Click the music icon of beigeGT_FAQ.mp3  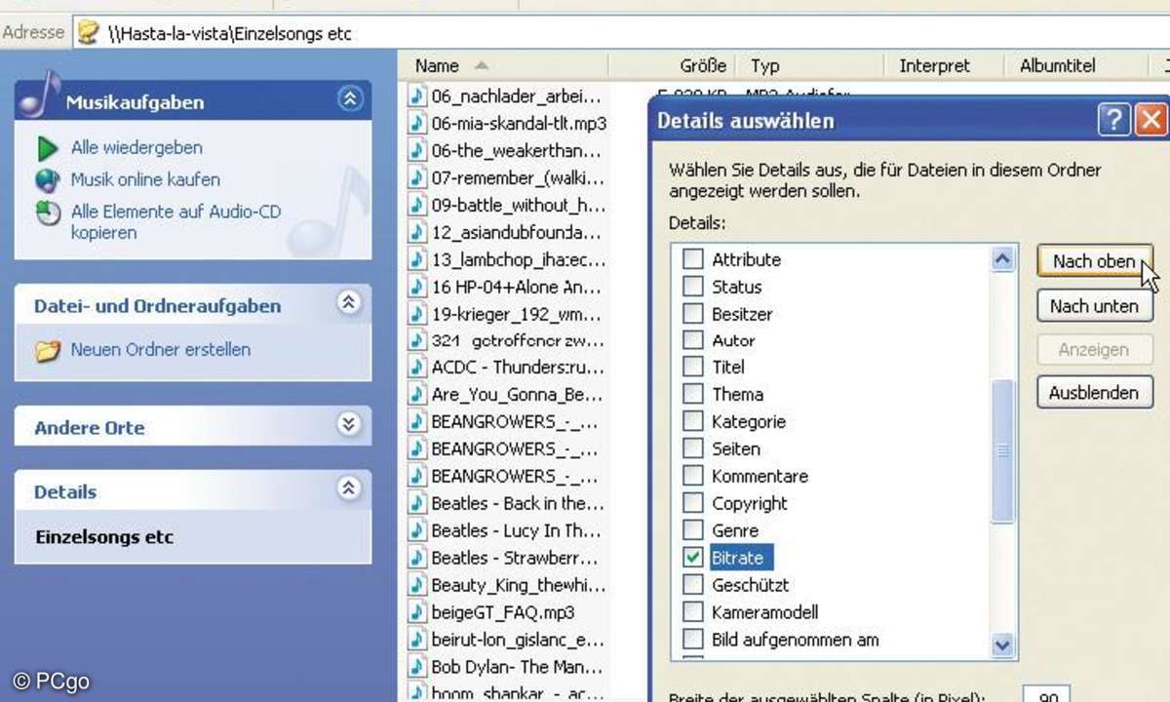coord(417,612)
